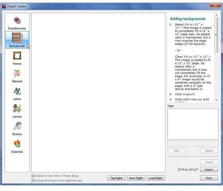223x191 pixels.
Task: Choose the Layouts category icon
Action: tap(17, 111)
